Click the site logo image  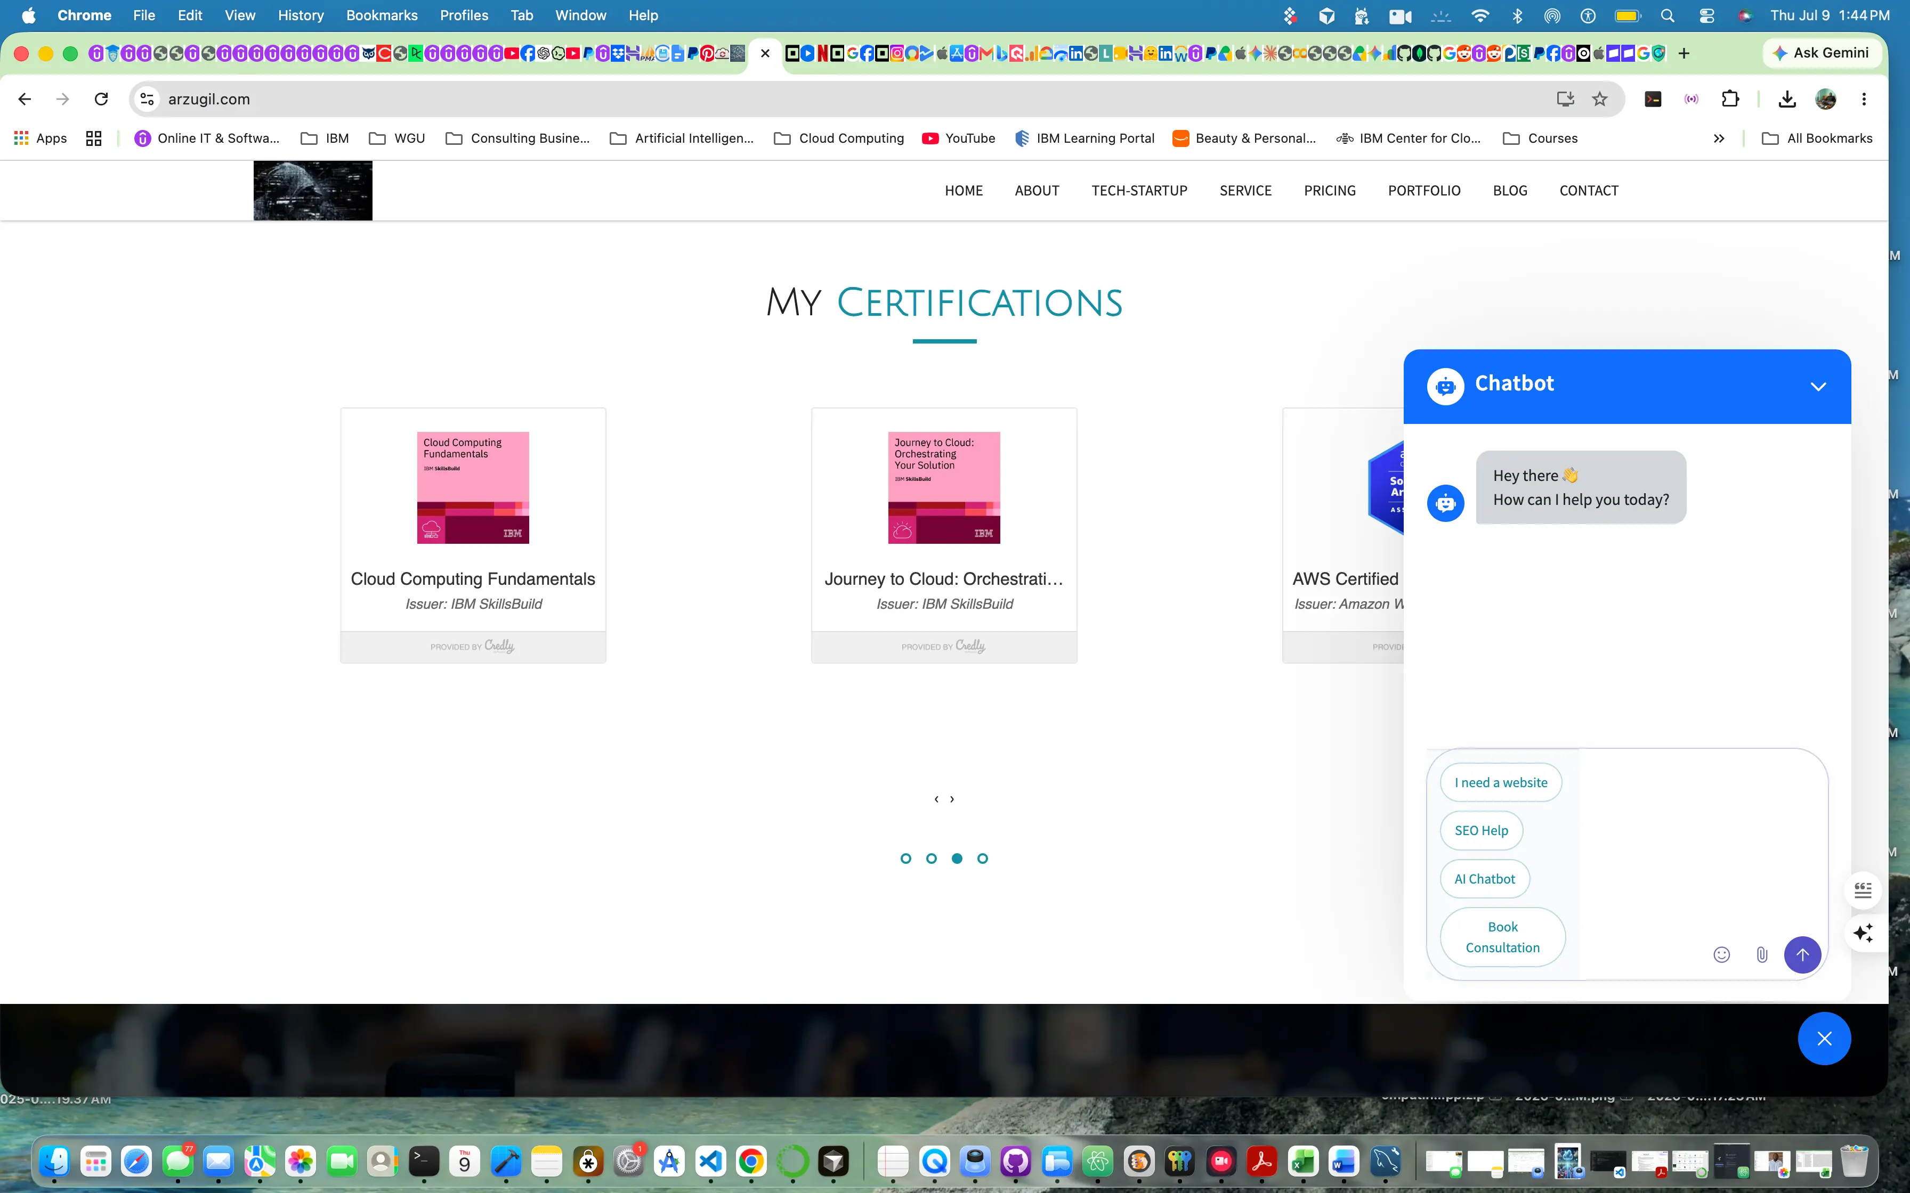pos(312,191)
